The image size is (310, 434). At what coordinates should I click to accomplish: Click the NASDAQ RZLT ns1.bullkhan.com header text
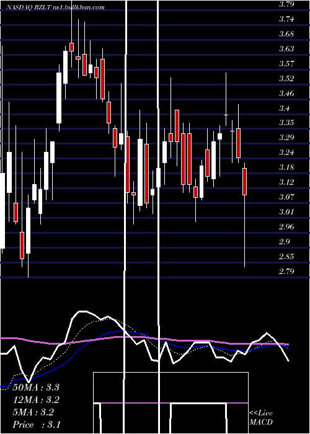[x=55, y=7]
